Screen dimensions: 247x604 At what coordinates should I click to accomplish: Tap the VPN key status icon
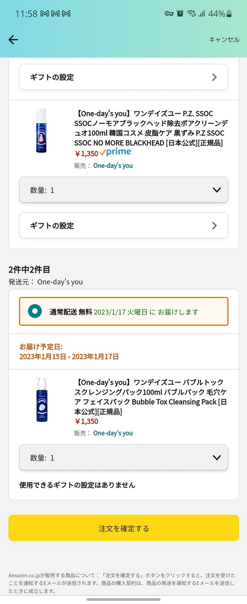(x=169, y=14)
